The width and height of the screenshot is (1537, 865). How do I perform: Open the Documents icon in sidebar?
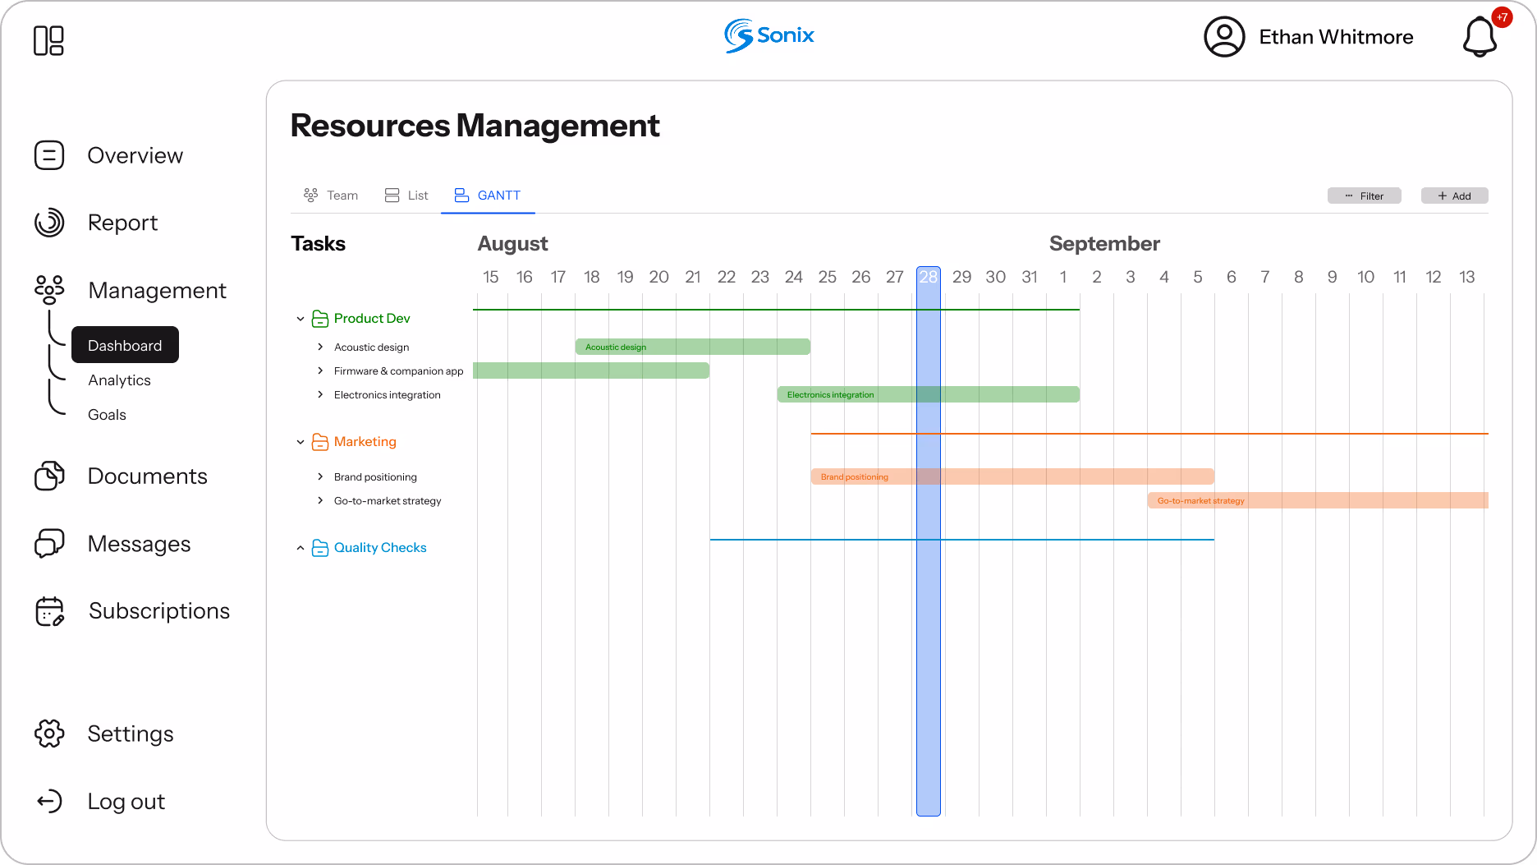point(49,476)
